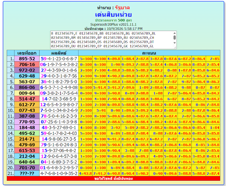This screenshot has height=186, width=226.
Task: Select drawn number 495-62
Action: (x=27, y=134)
